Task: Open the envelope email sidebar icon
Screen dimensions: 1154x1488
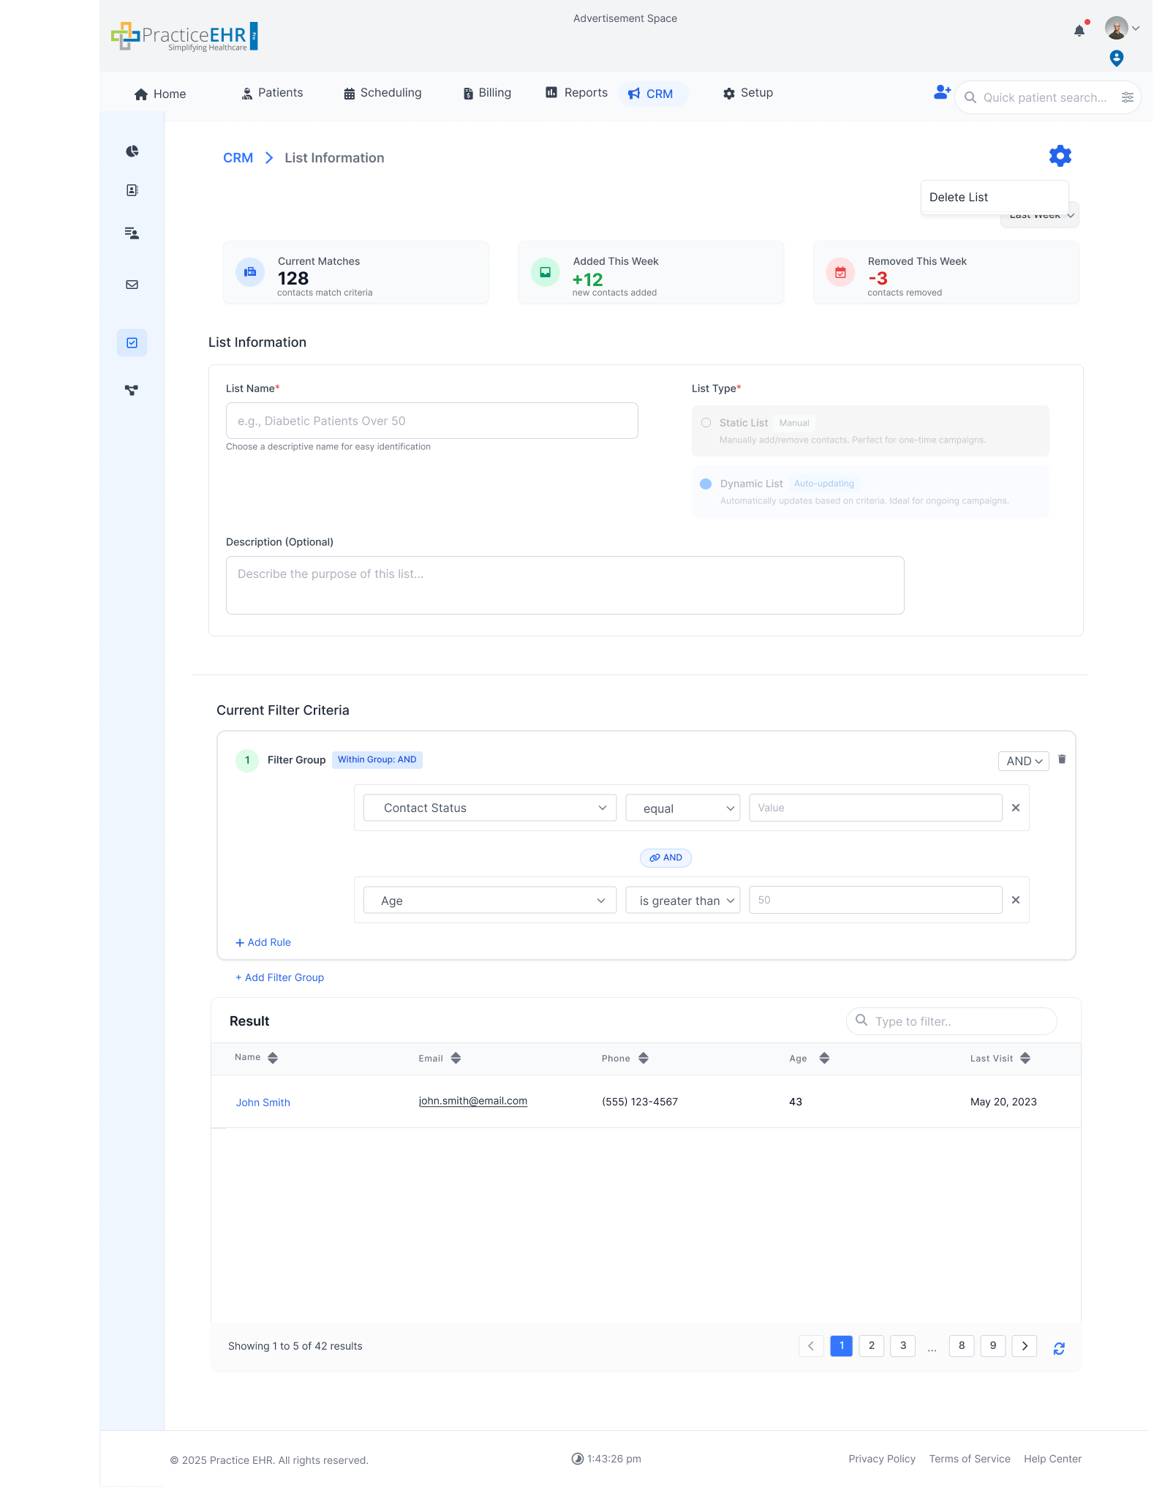Action: pos(132,285)
